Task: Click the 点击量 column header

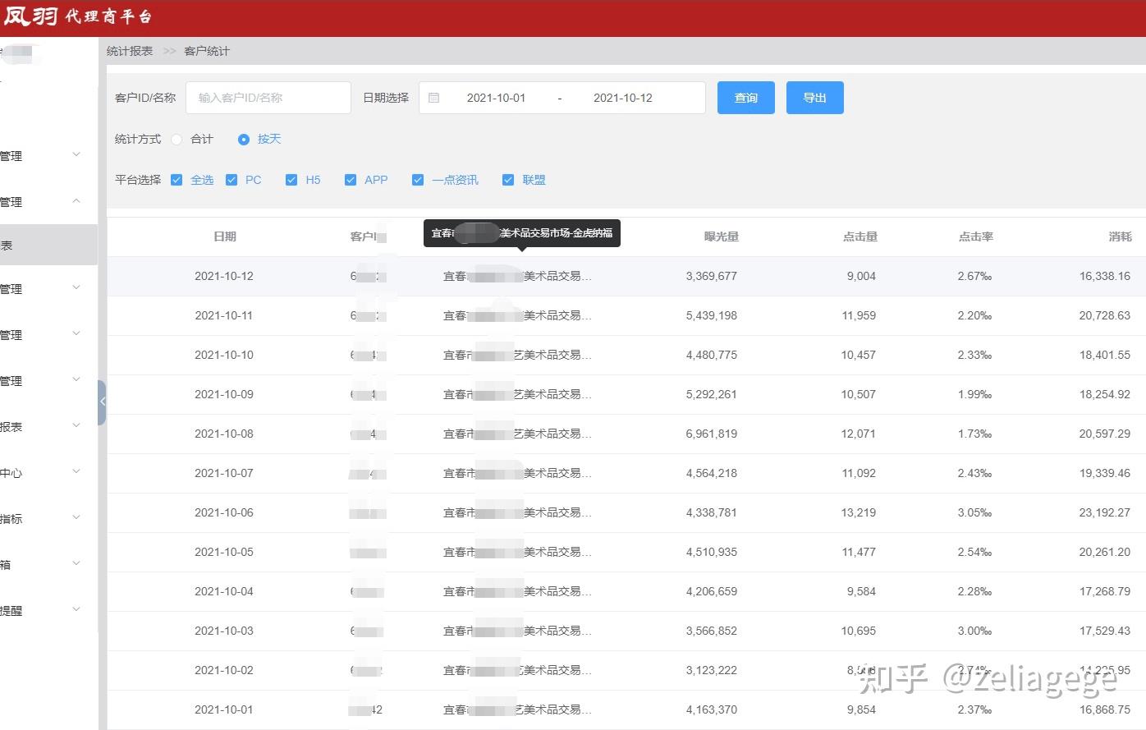Action: [860, 236]
